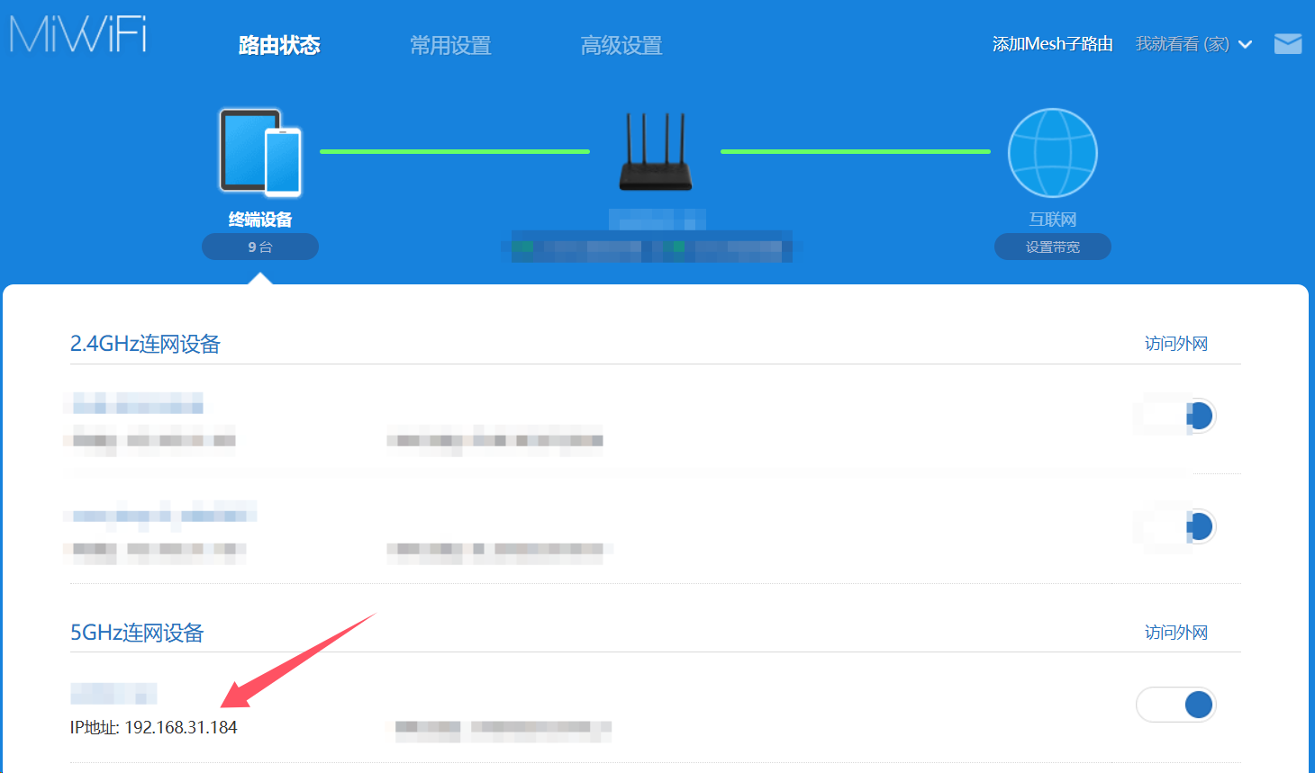
Task: Click 添加Mesh子路由 link
Action: pyautogui.click(x=1052, y=44)
